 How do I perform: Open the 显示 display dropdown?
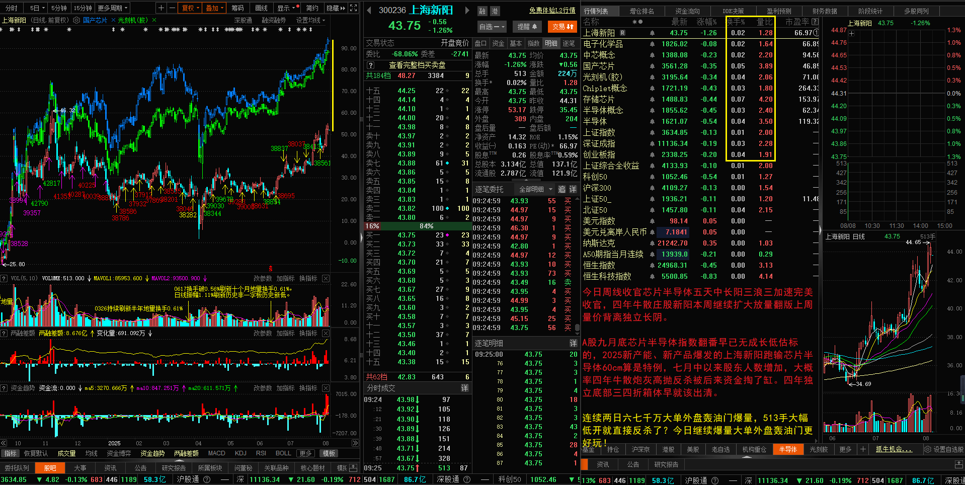[x=287, y=8]
